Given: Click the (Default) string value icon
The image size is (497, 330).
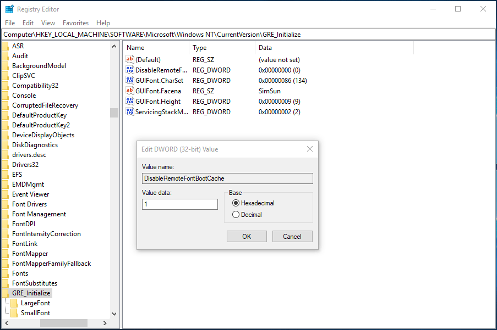Looking at the screenshot, I should (x=130, y=59).
